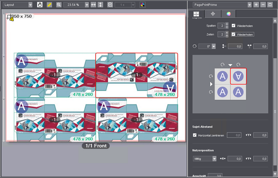Select the bottom-left A cell in orientation grid

222,92
